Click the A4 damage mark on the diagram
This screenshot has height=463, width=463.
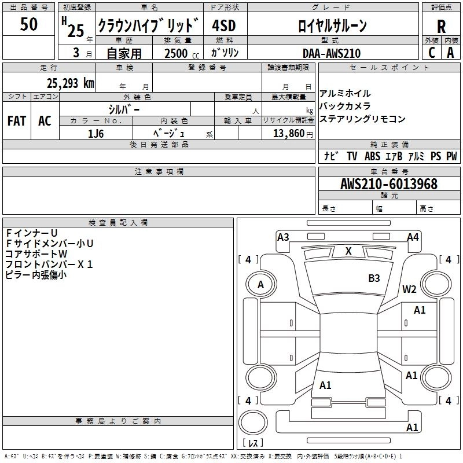point(413,237)
